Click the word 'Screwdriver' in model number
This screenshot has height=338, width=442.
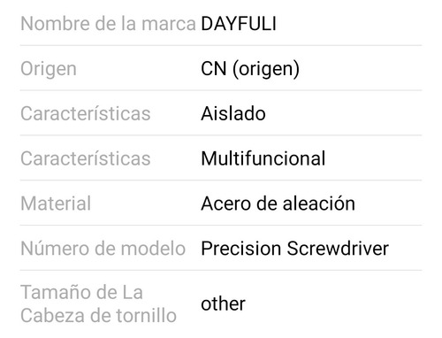[x=338, y=249]
